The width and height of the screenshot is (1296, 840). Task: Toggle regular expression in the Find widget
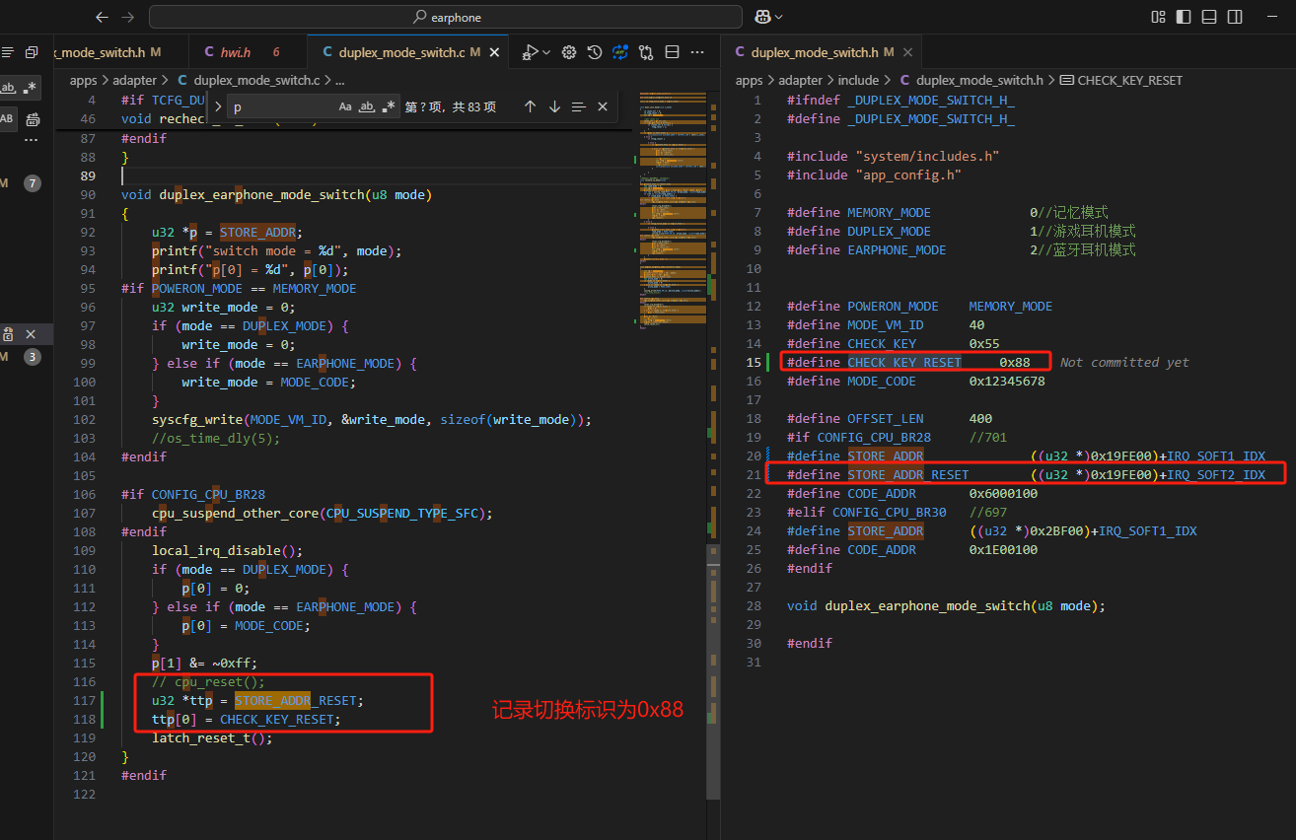tap(389, 106)
